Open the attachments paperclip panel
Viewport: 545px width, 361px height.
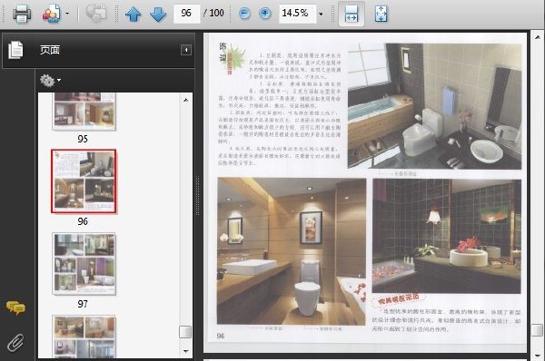(x=15, y=343)
